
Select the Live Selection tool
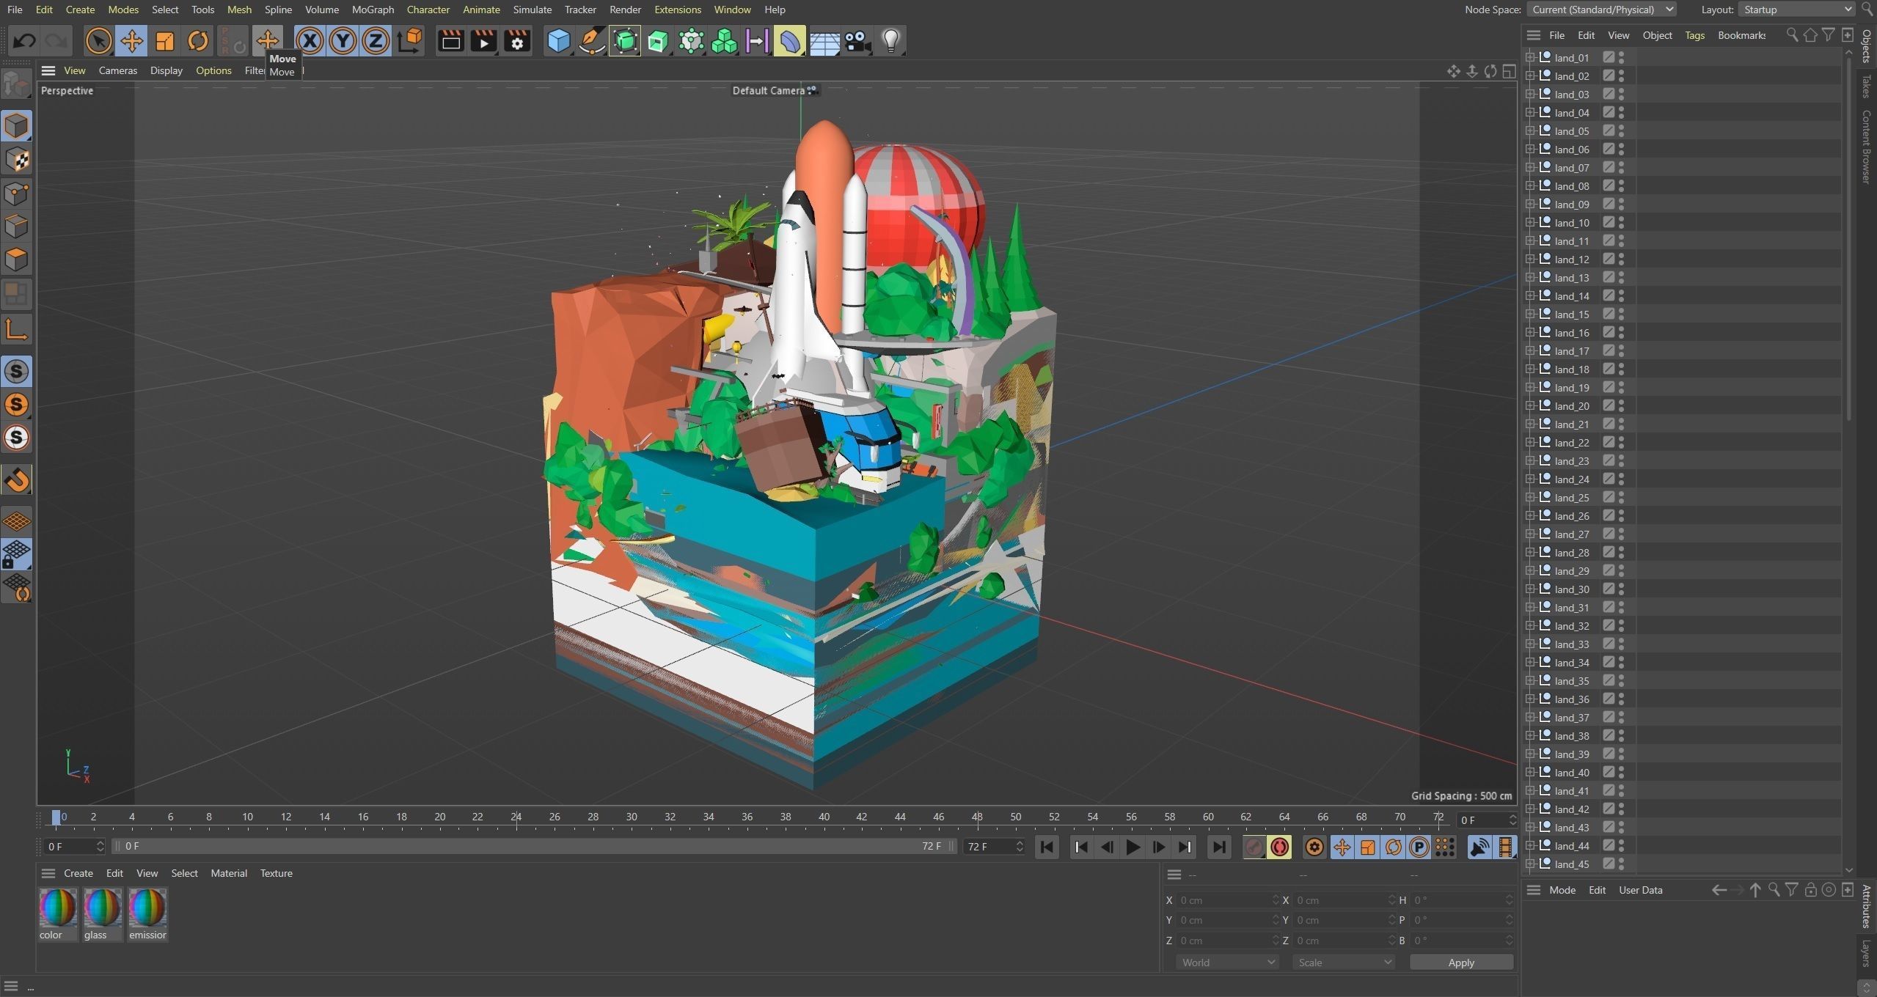pyautogui.click(x=98, y=40)
